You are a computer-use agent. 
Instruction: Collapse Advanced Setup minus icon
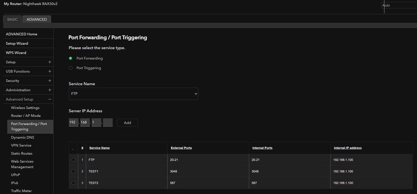(x=50, y=99)
